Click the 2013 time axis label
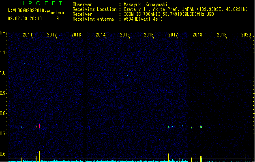 pyautogui.click(x=76, y=35)
